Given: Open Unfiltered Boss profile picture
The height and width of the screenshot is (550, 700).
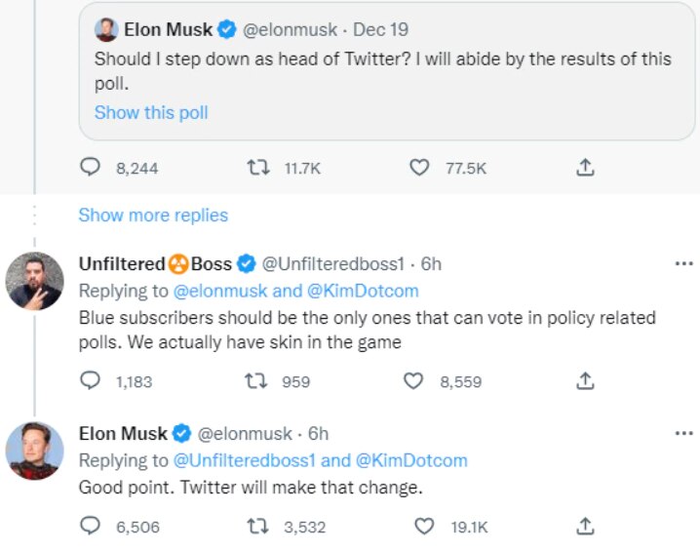Looking at the screenshot, I should (35, 280).
